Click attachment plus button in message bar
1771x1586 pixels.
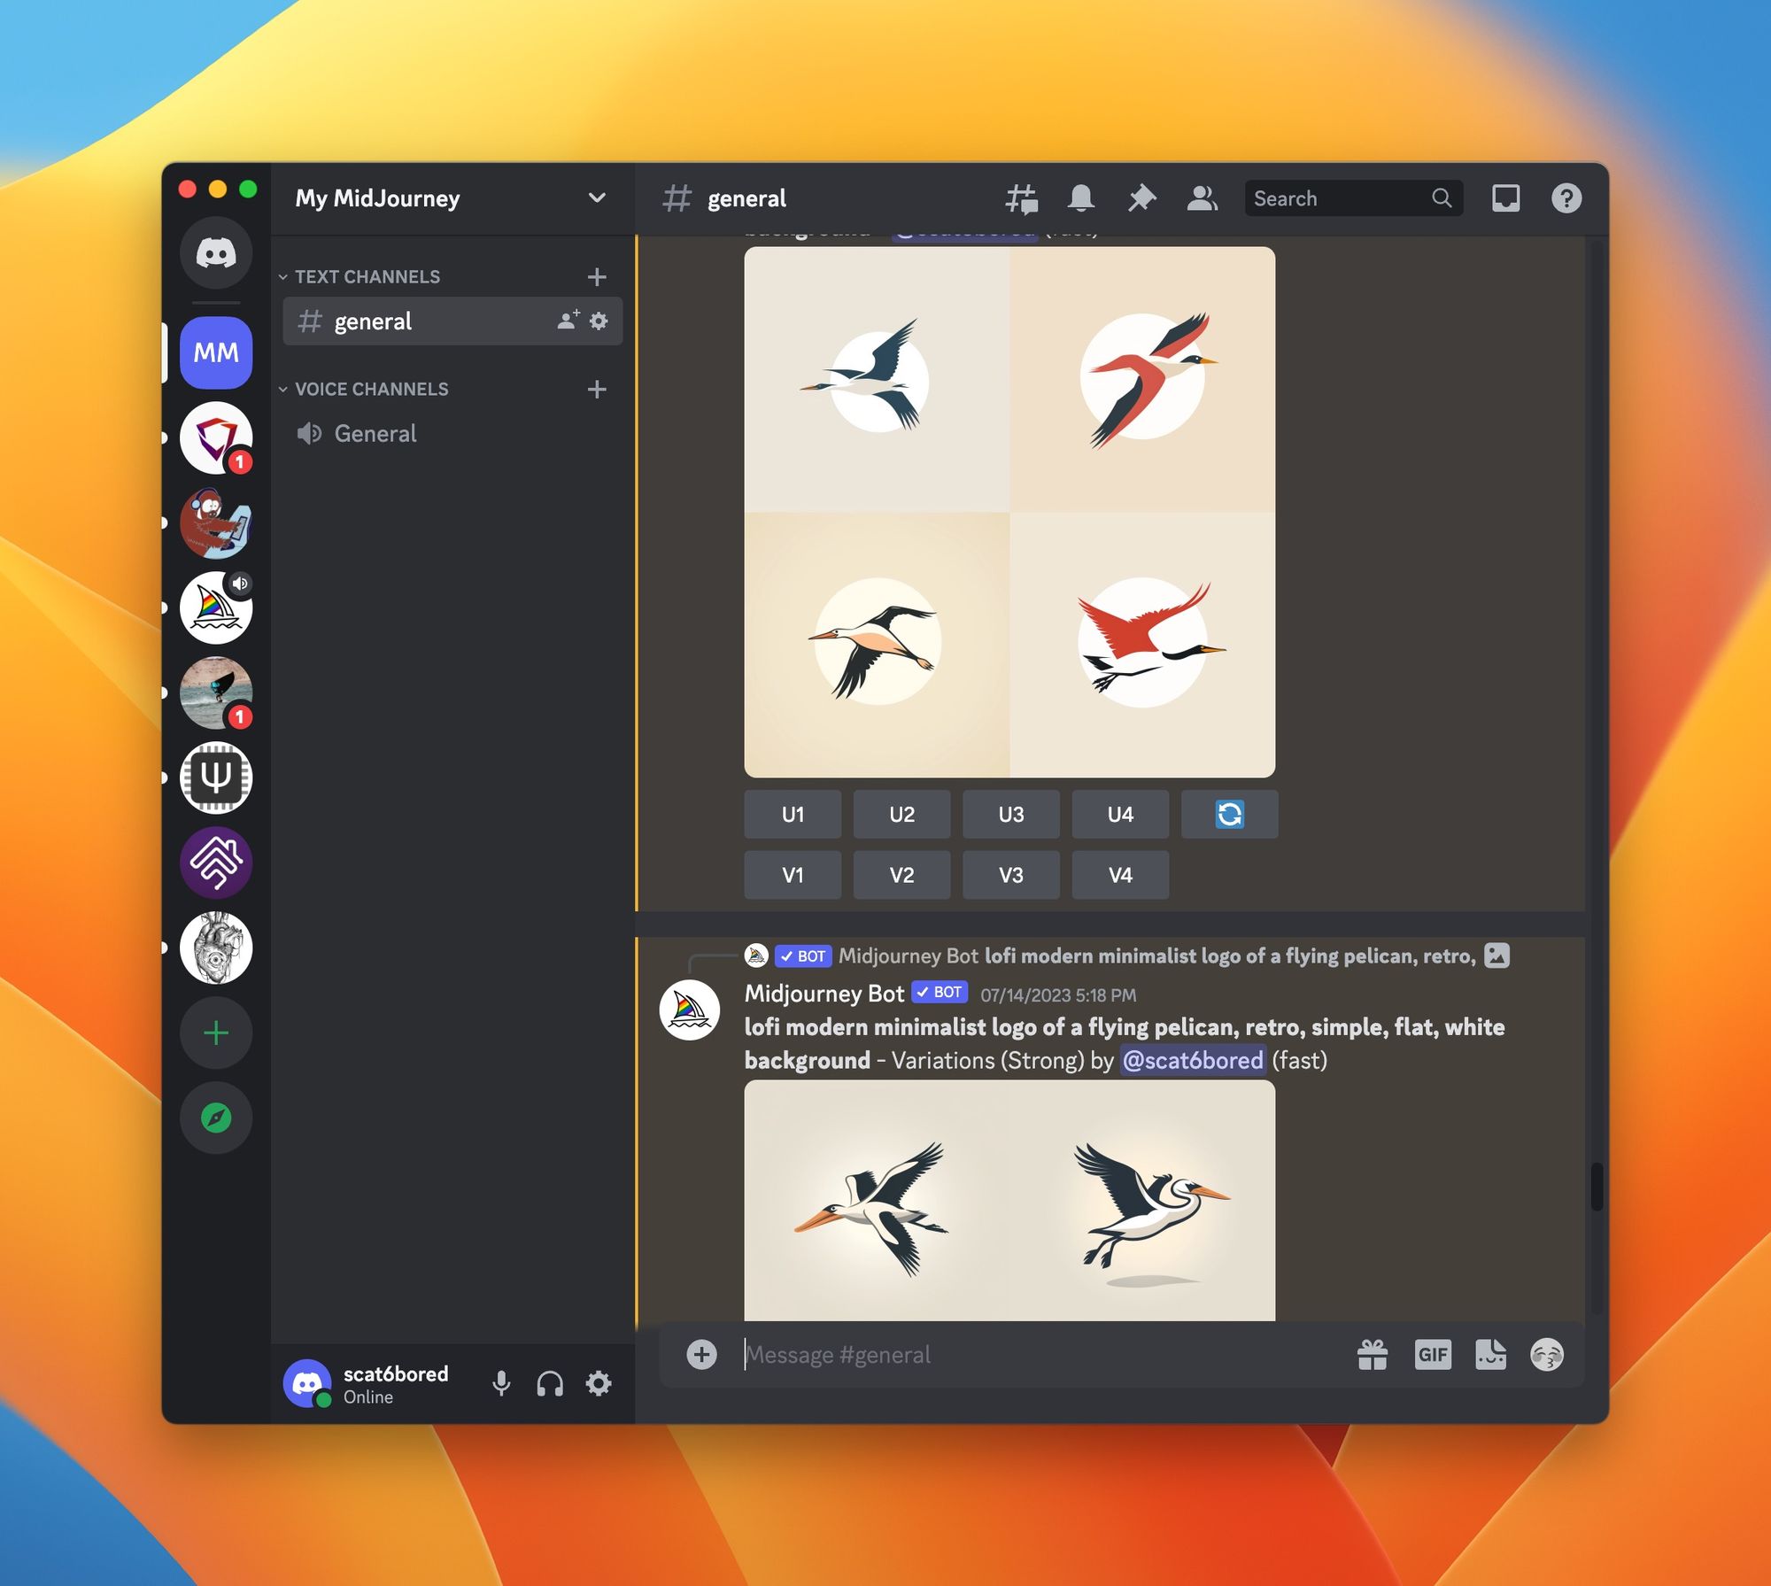[701, 1355]
